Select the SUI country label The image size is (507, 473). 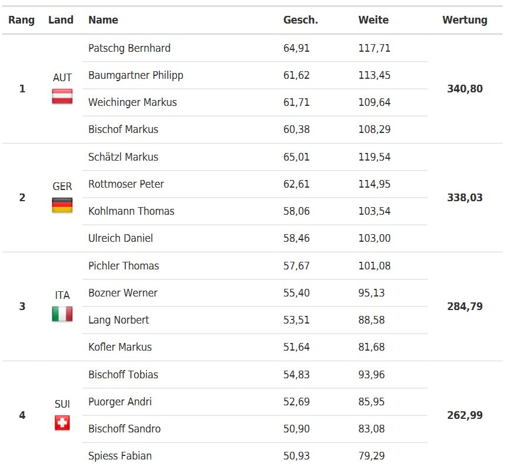62,404
